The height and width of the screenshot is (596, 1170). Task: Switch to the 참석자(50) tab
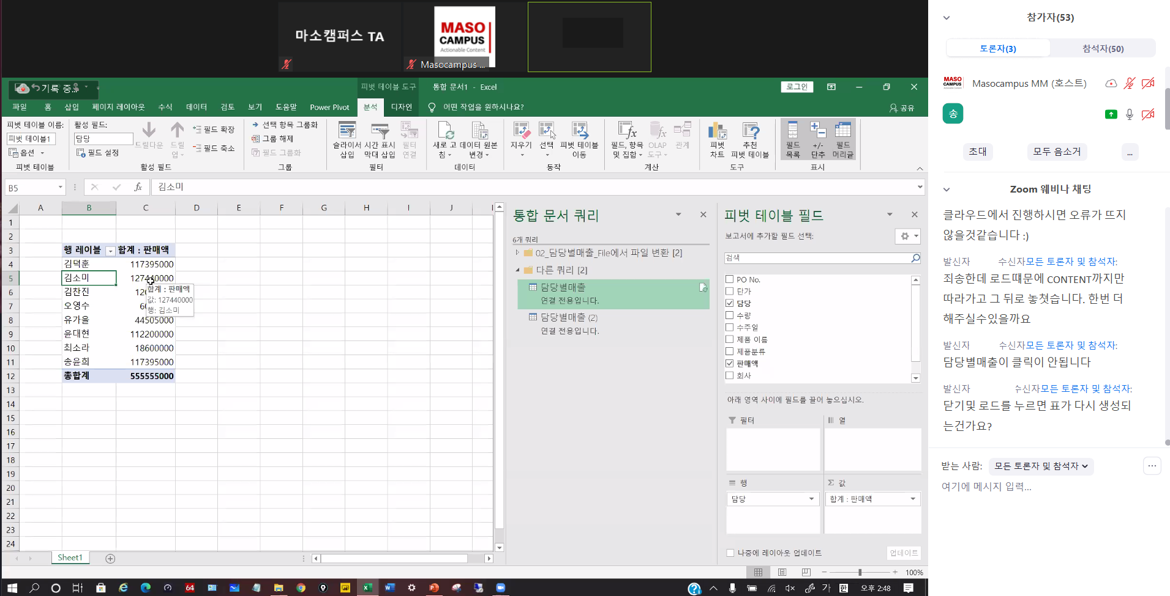coord(1103,48)
